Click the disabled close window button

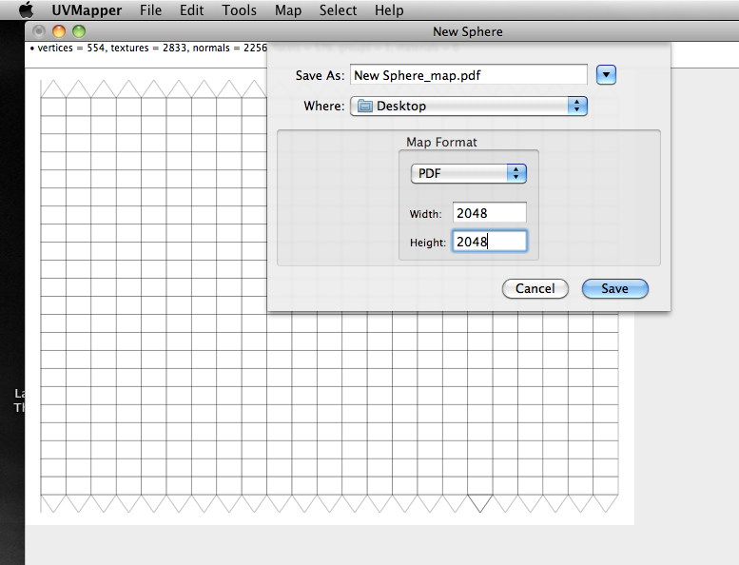(39, 31)
